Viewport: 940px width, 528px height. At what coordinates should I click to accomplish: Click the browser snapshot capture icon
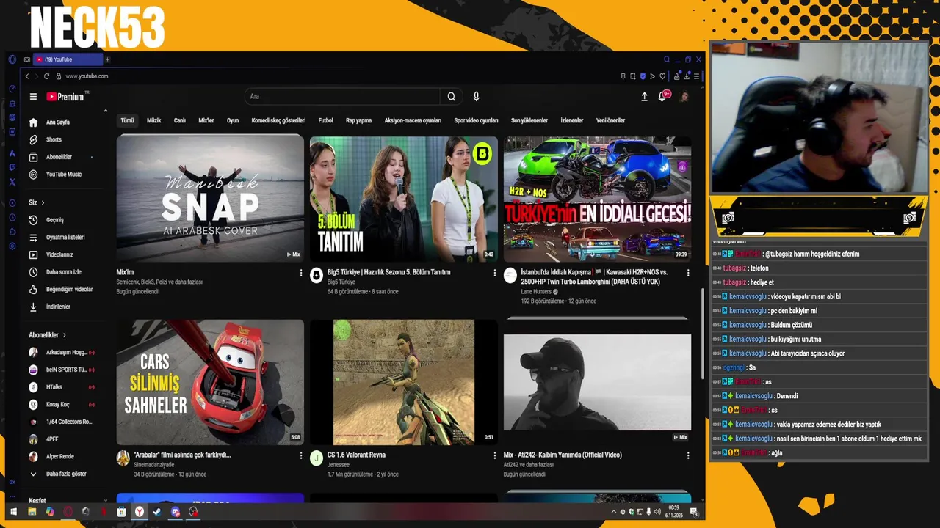click(x=633, y=76)
